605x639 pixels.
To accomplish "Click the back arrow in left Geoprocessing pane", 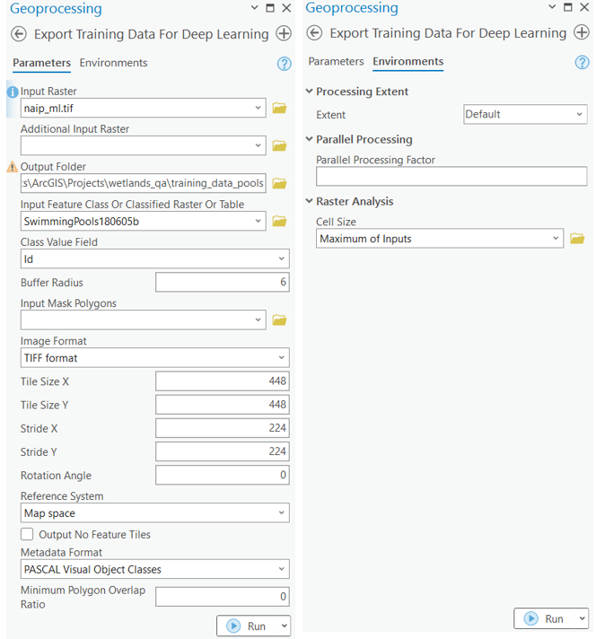I will 18,34.
